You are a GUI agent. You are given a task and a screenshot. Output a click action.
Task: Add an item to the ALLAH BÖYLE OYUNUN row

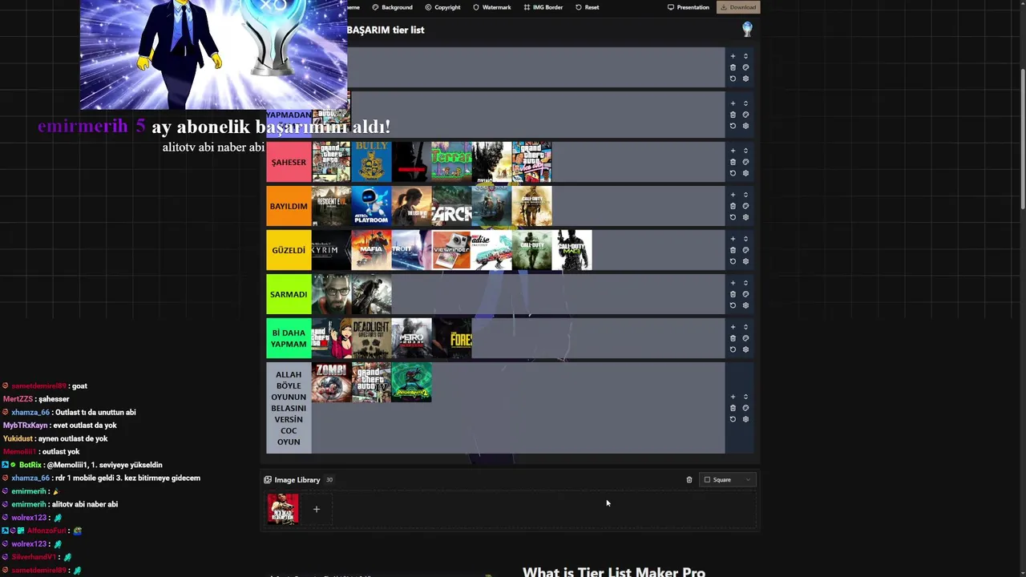pos(733,397)
